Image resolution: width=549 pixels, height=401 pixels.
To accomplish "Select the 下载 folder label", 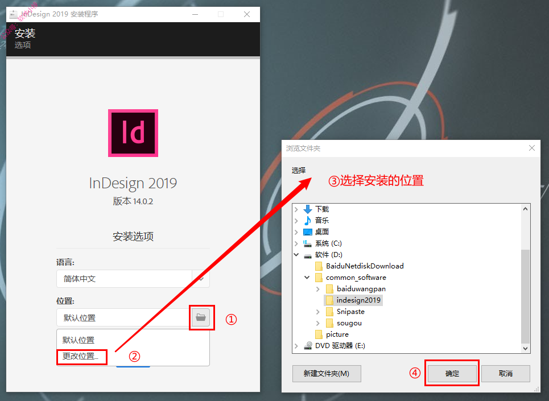I will pyautogui.click(x=322, y=209).
